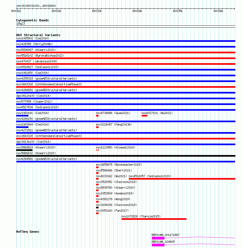
Task: Open nsv5936067 (Almarri2020) variant
Action: (x=36, y=50)
